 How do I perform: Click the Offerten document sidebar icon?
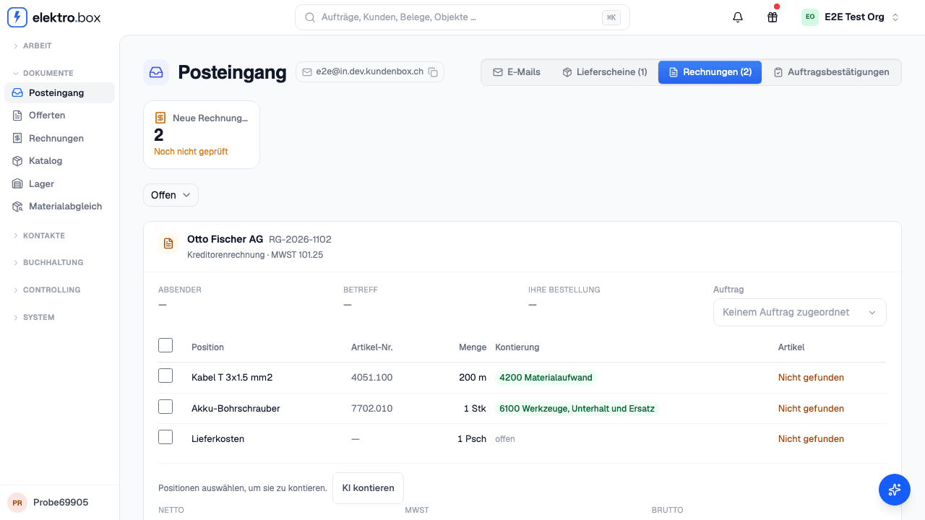(17, 116)
